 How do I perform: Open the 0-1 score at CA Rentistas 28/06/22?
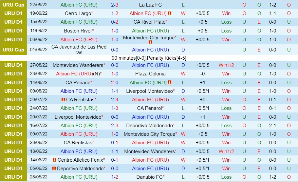(115, 143)
